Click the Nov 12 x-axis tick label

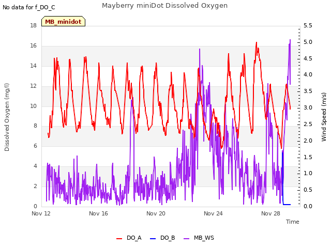[x=41, y=213]
